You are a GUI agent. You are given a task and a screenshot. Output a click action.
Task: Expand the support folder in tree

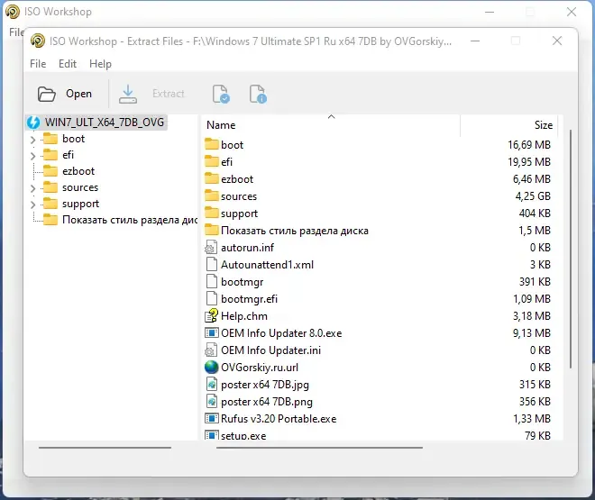click(33, 205)
